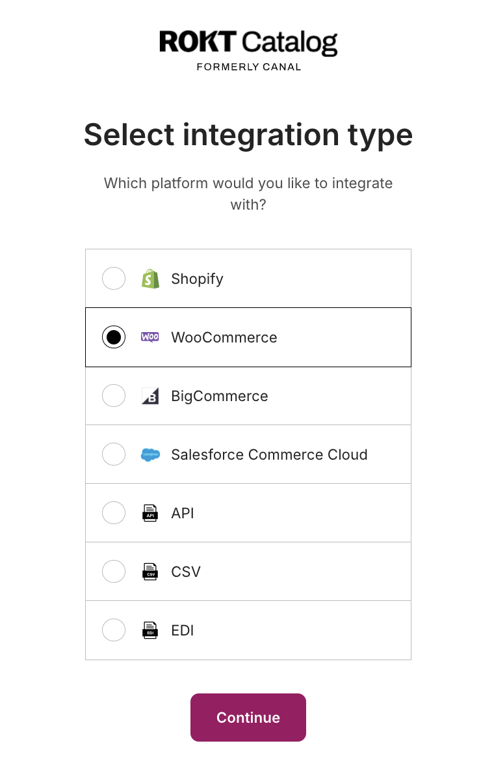This screenshot has height=767, width=494.
Task: Choose the CSV radio button
Action: [114, 571]
